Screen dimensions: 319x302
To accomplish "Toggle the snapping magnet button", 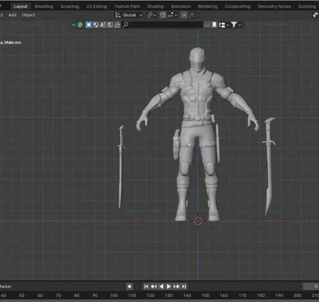I will 163,15.
